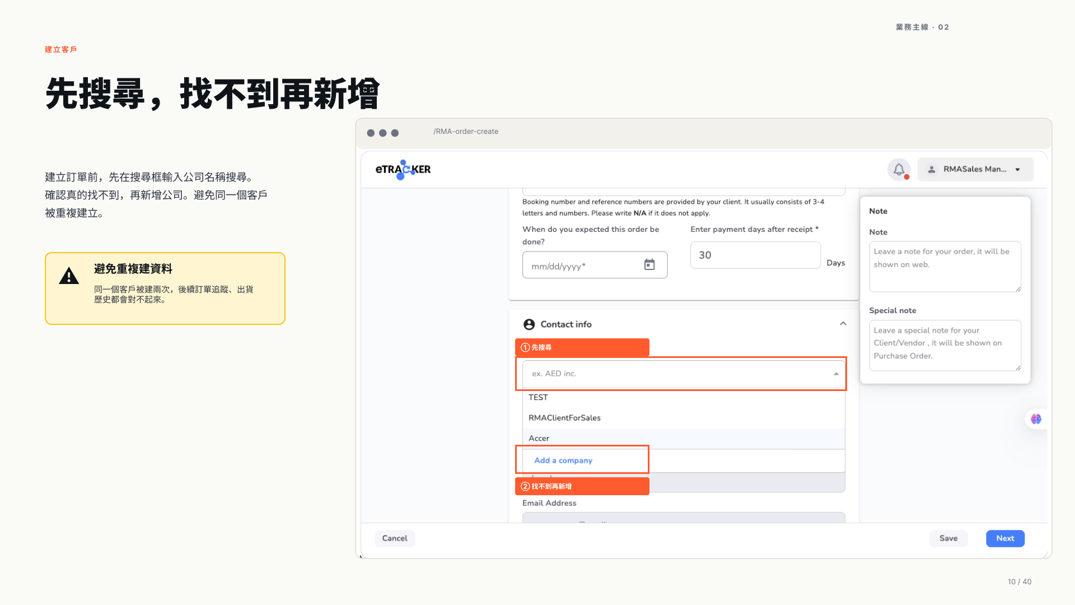Open the calendar date picker icon
Viewport: 1075px width, 605px height.
(649, 264)
